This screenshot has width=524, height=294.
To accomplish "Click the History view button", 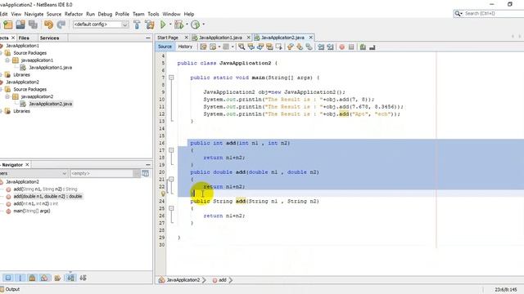I will pyautogui.click(x=185, y=47).
